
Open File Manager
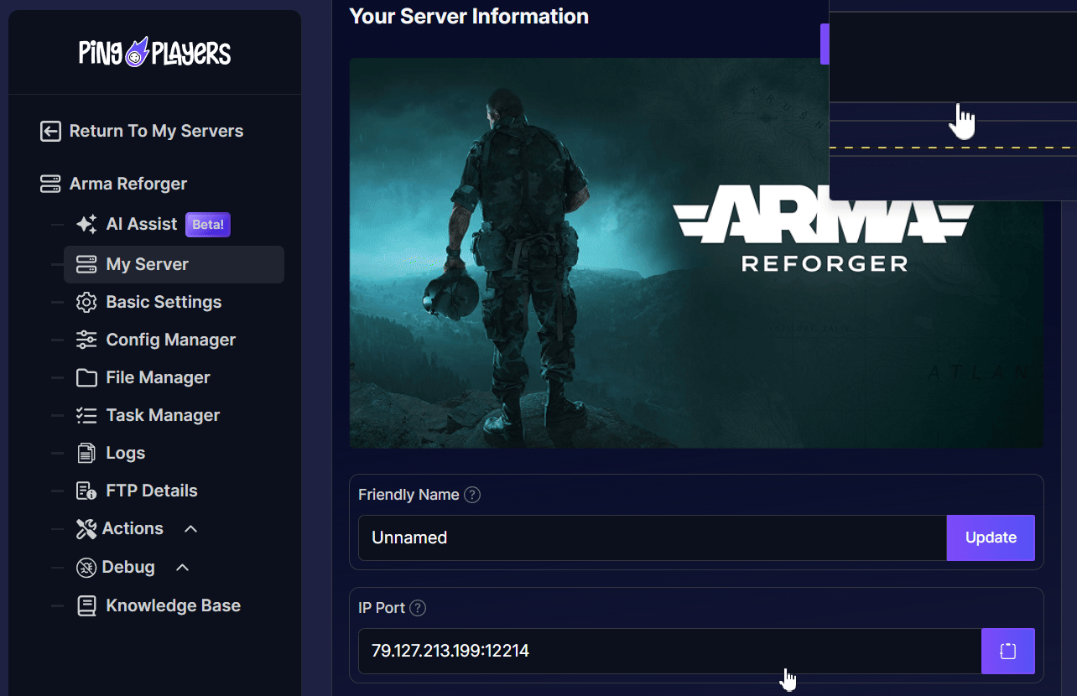tap(158, 377)
